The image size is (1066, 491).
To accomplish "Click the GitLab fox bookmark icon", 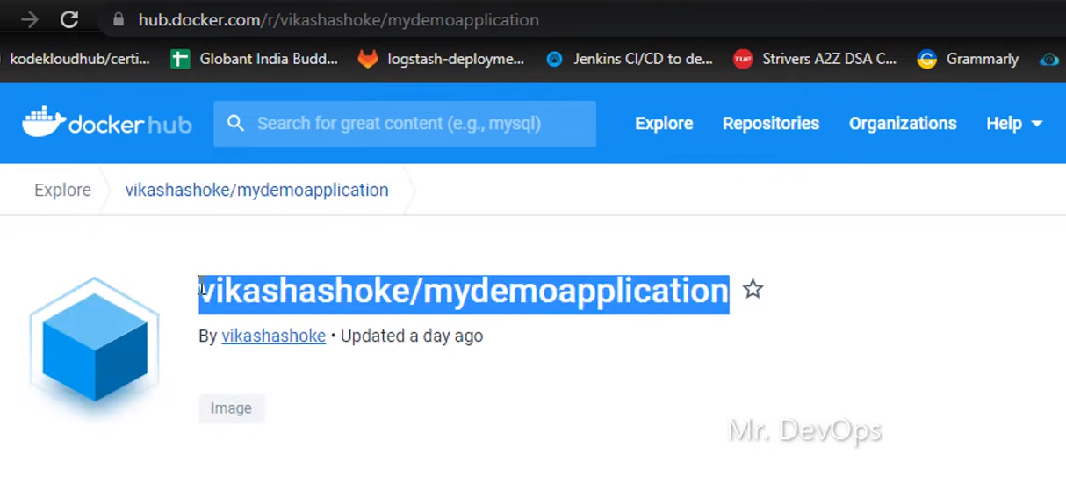I will coord(368,59).
